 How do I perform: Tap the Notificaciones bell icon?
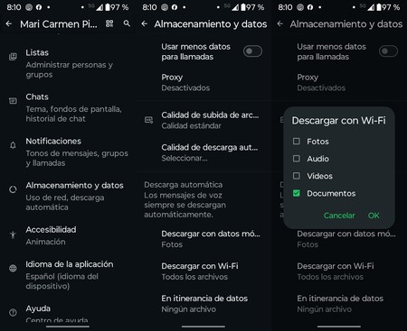pyautogui.click(x=13, y=145)
